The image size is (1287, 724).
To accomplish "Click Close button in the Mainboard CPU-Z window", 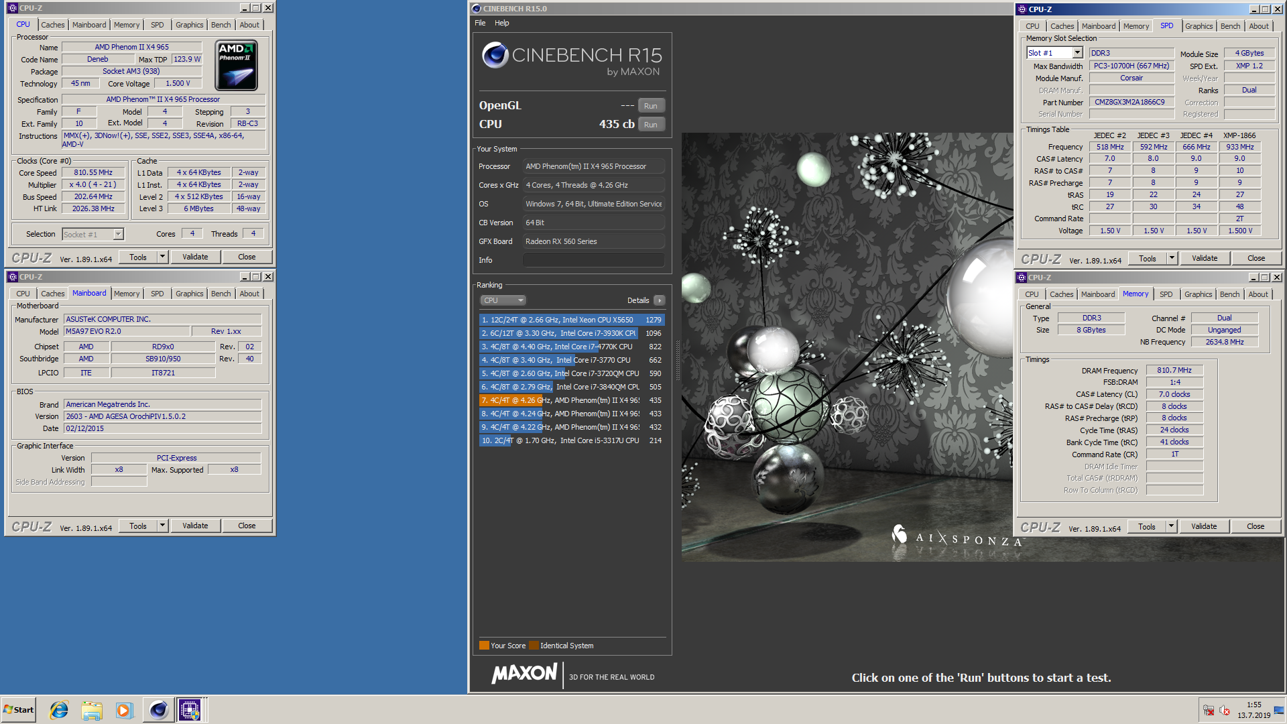I will click(x=247, y=526).
